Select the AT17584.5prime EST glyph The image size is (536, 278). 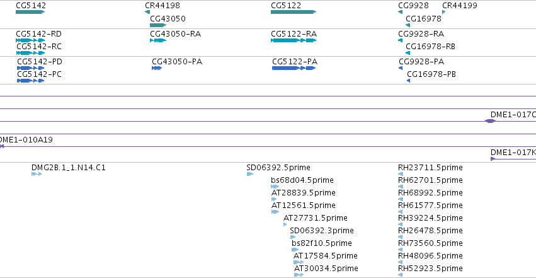(299, 262)
